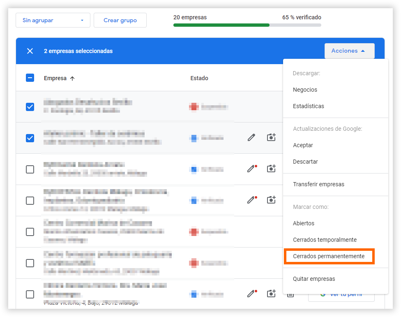Toggle the select-all checkbox in header
Viewport: 401px width, 317px height.
click(30, 78)
